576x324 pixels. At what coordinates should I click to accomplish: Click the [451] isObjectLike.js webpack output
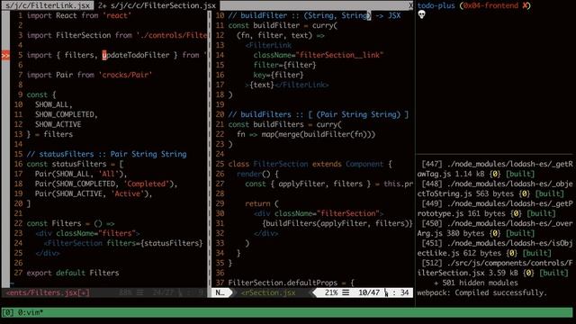click(495, 248)
